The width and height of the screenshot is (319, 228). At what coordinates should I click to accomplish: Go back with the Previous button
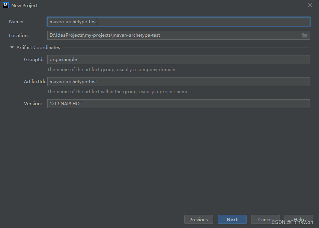coord(199,219)
